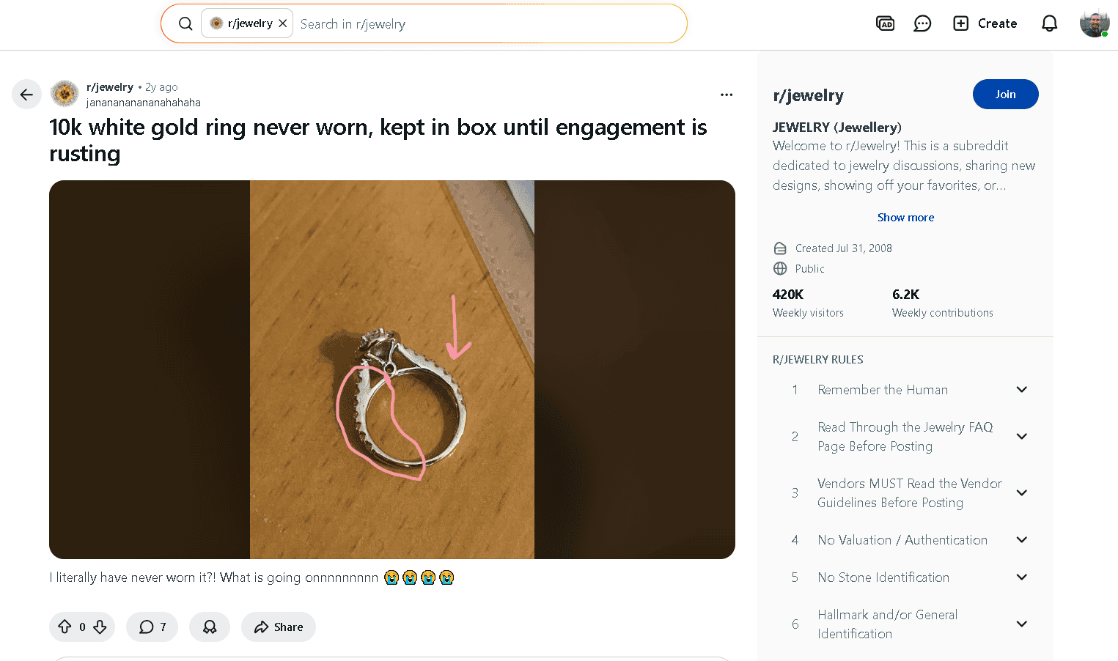Viewport: 1118px width, 661px height.
Task: Open the post overflow menu (three dots)
Action: (x=726, y=95)
